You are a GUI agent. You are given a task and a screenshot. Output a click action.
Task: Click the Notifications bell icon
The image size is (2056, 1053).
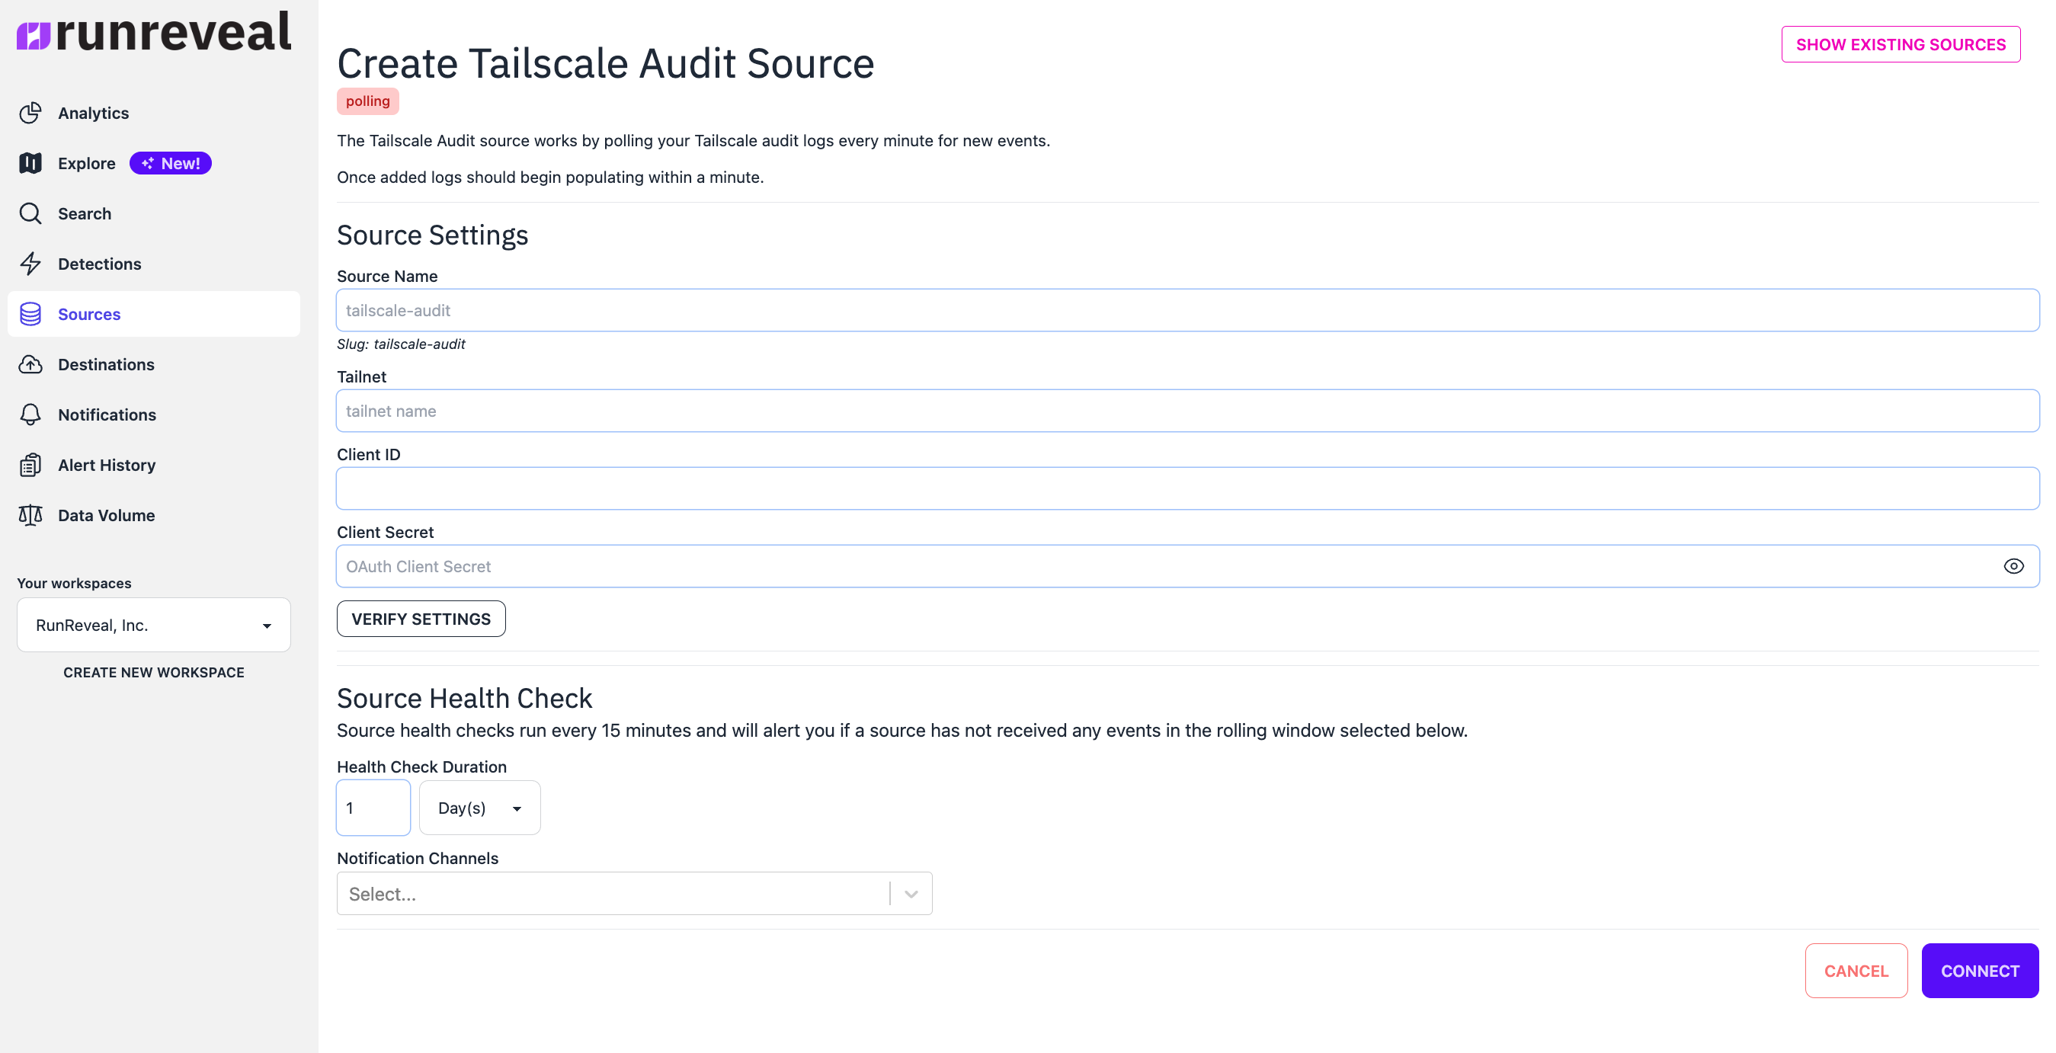point(30,414)
